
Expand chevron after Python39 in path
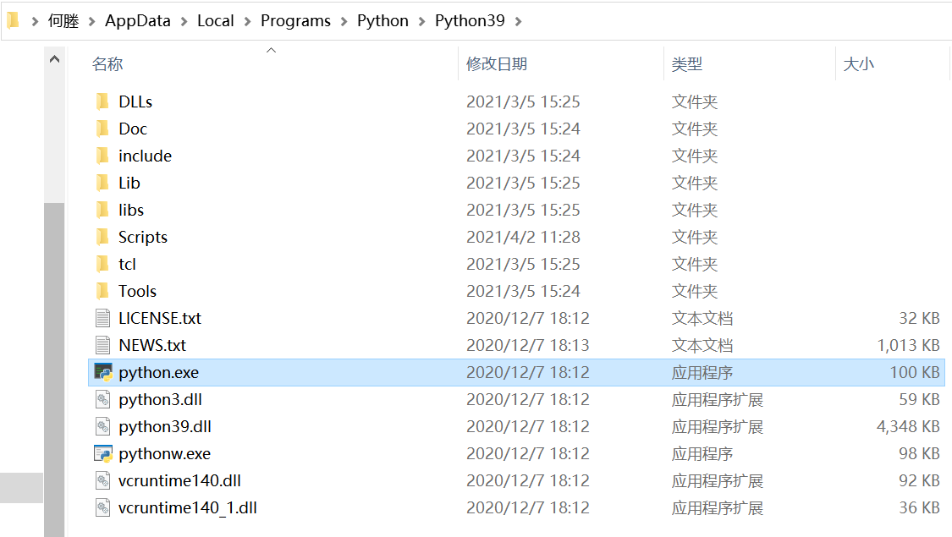coord(518,21)
